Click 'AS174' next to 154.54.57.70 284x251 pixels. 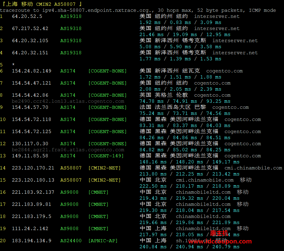(x=68, y=107)
